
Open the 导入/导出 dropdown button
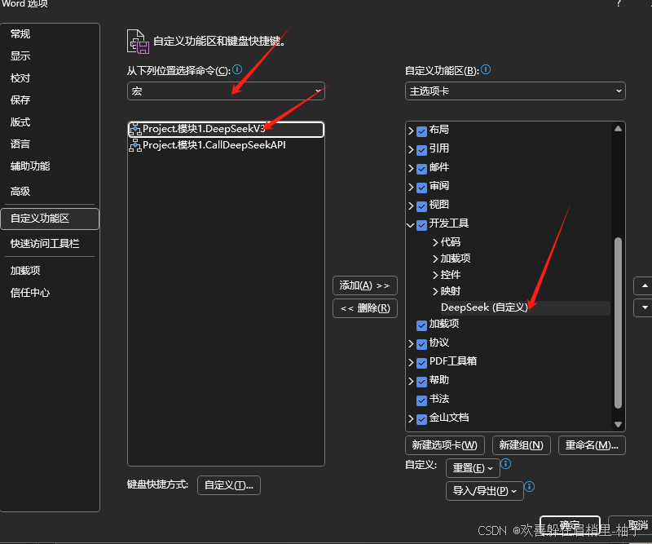coord(484,491)
